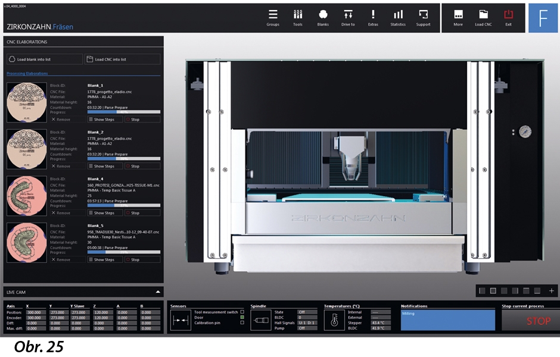
Task: Stop processing of Blank_2
Action: 142,166
